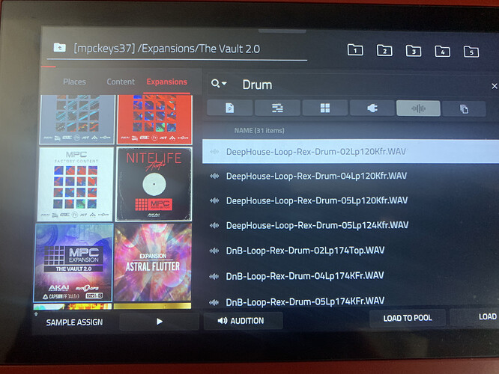Open folder shortcut 5
Screen dimensions: 499x374
(x=471, y=52)
